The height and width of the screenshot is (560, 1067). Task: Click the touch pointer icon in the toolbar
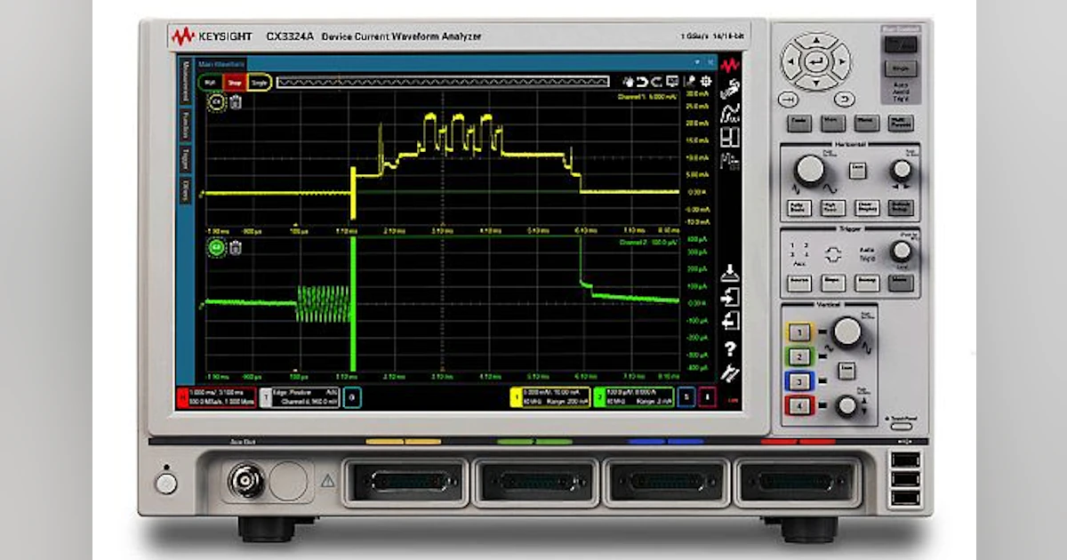[691, 80]
